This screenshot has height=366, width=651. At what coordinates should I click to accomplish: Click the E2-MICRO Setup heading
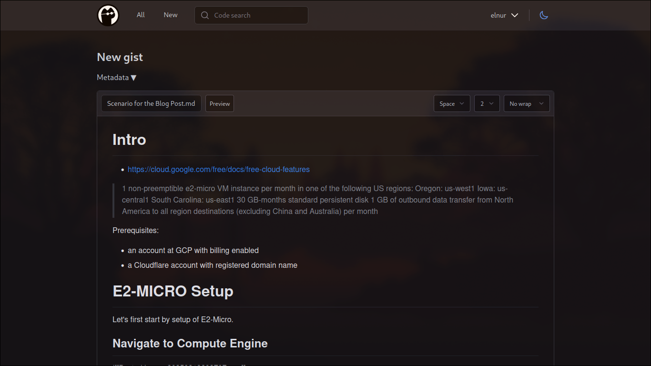point(173,291)
